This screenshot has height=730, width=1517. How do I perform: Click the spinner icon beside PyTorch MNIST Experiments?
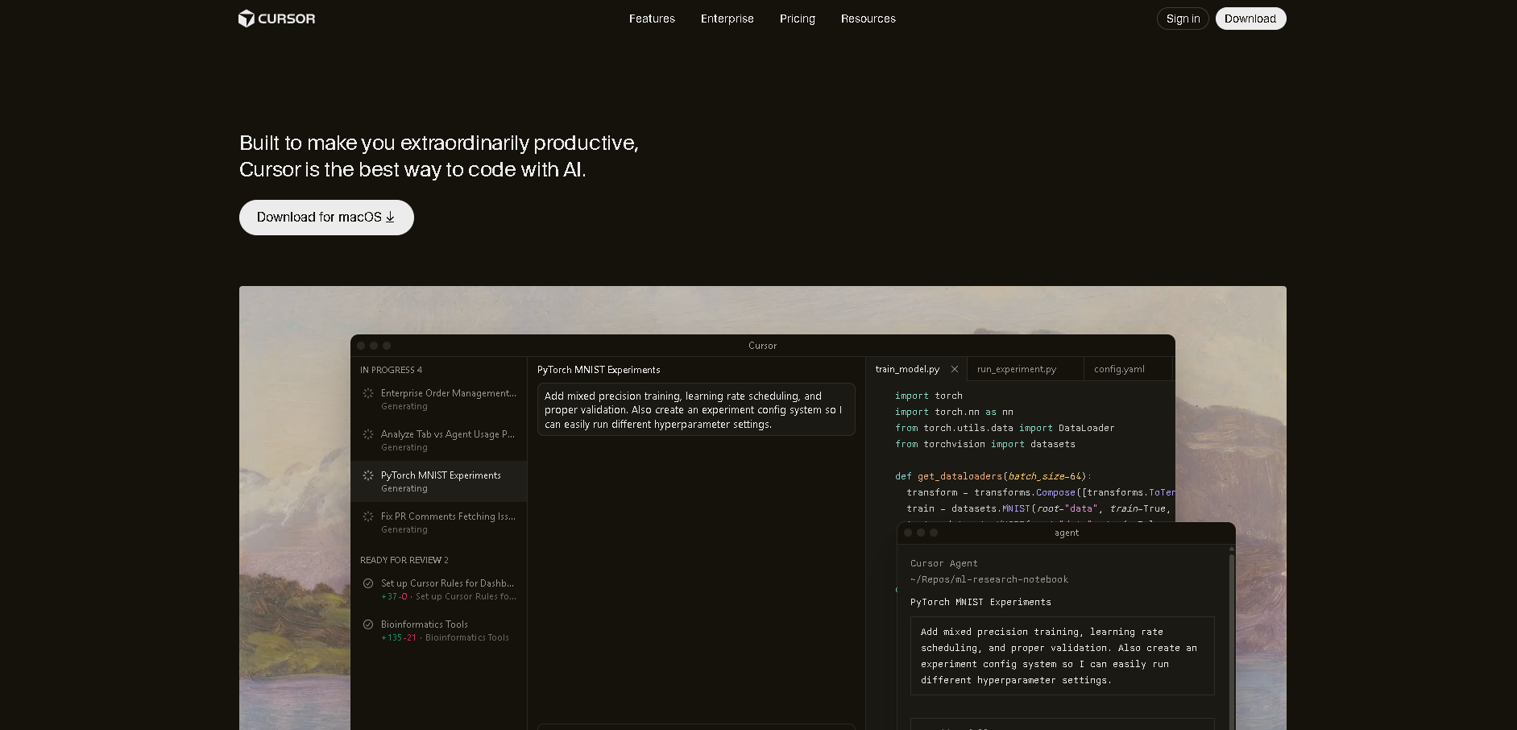click(x=368, y=475)
